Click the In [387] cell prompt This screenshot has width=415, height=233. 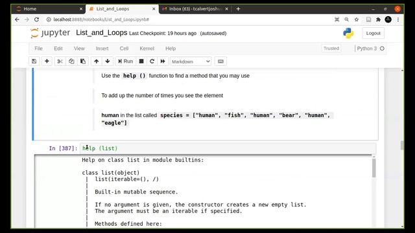tap(63, 148)
